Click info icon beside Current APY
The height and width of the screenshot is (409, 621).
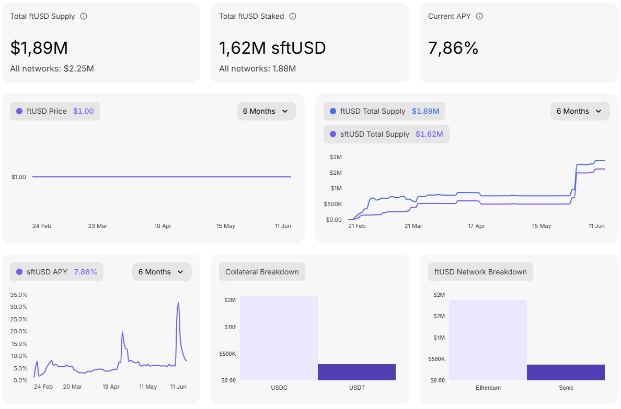[479, 16]
